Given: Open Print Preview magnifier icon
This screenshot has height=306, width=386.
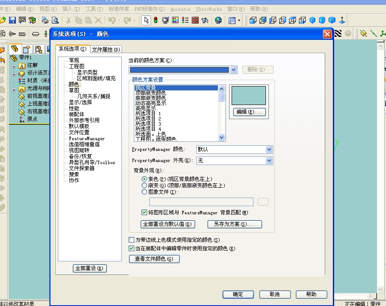Looking at the screenshot, I should click(55, 20).
